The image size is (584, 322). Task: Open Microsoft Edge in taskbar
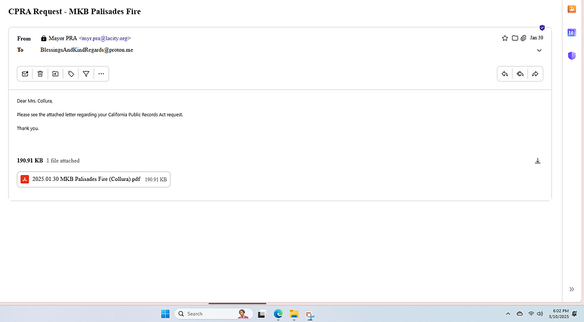[x=278, y=314]
